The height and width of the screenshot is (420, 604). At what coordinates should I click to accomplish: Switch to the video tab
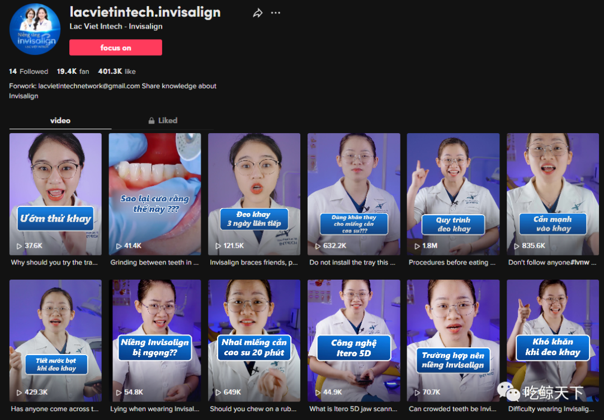pos(60,121)
